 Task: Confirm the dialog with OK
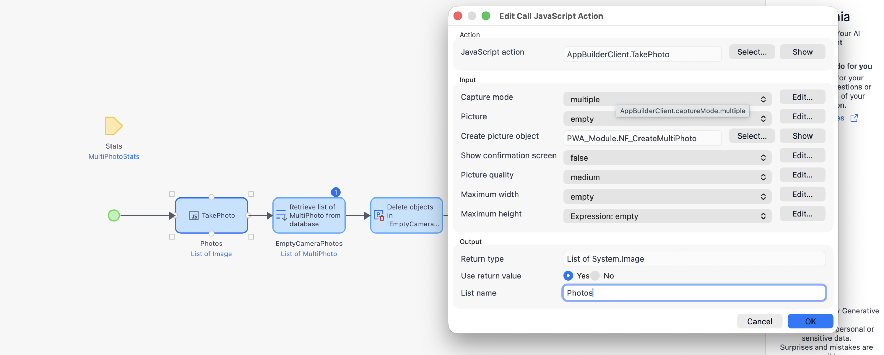coord(810,322)
